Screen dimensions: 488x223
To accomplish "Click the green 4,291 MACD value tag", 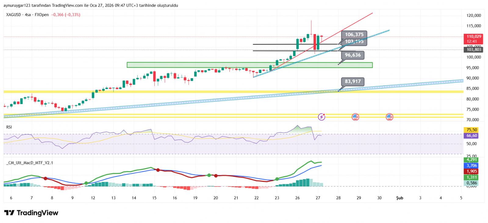I will [x=472, y=160].
